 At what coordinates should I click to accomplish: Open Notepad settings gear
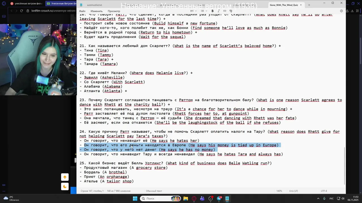[341, 11]
